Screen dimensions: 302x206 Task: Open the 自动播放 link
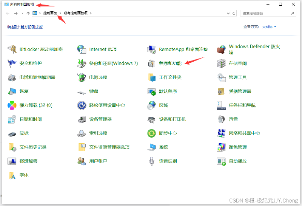click(x=238, y=161)
